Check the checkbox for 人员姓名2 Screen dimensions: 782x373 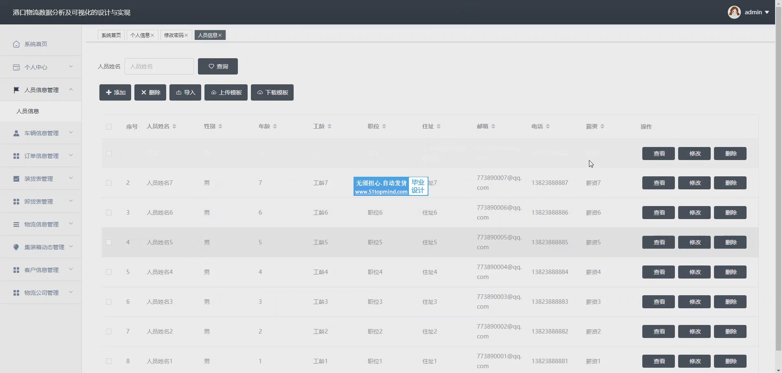[x=109, y=331]
